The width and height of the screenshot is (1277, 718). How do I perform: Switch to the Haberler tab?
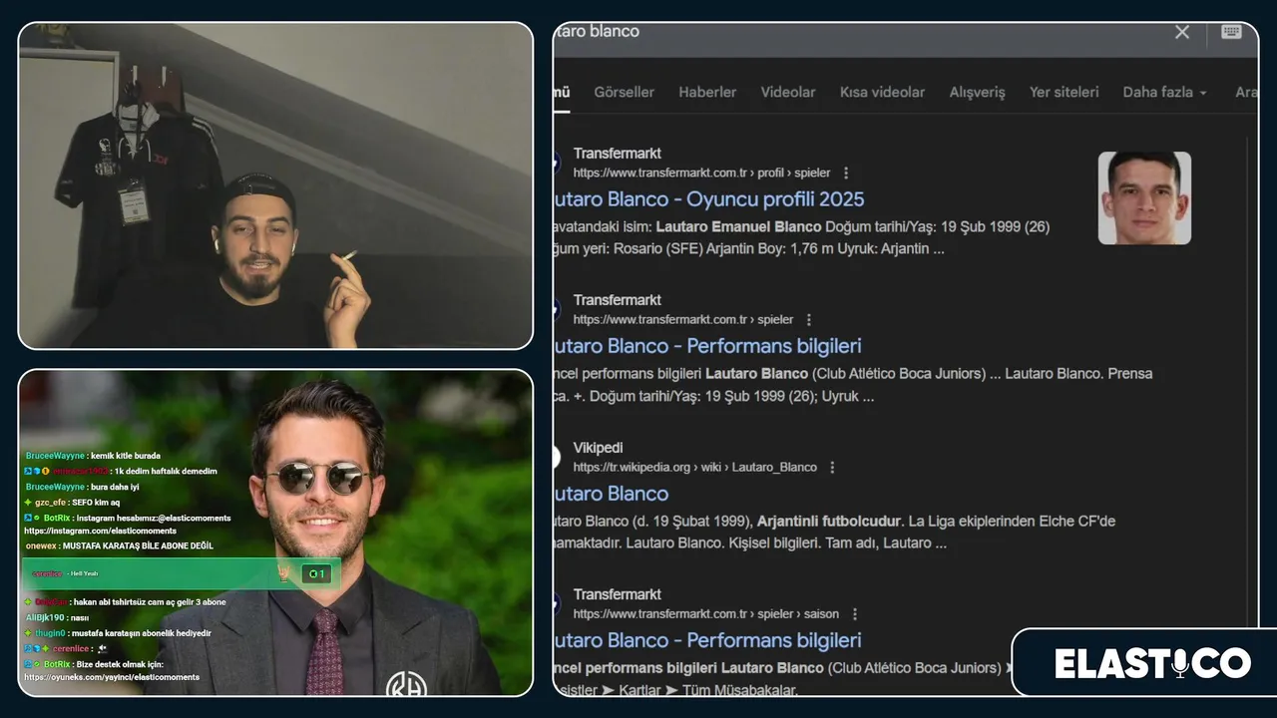click(x=707, y=92)
